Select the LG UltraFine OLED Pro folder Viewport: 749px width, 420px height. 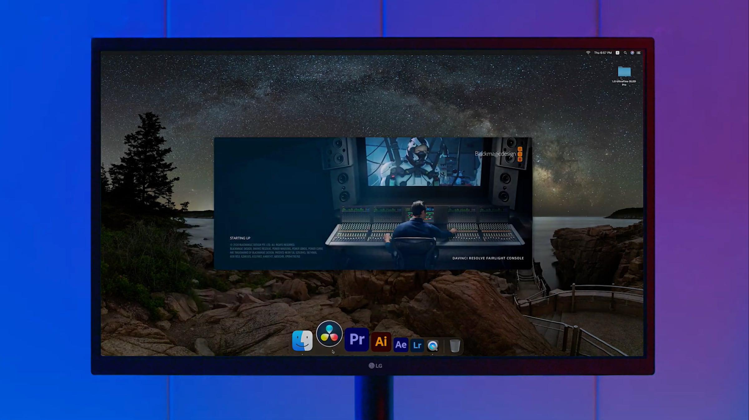click(x=624, y=76)
